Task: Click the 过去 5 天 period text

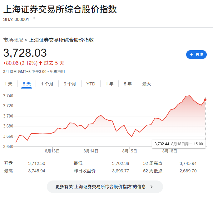Action: [x=54, y=63]
